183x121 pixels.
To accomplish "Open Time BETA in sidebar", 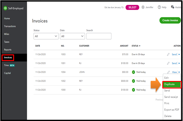I will point(9,65).
